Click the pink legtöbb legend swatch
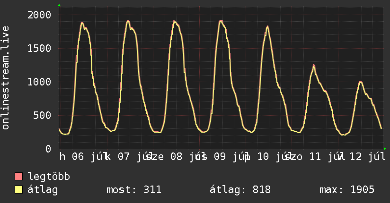 (x=18, y=177)
